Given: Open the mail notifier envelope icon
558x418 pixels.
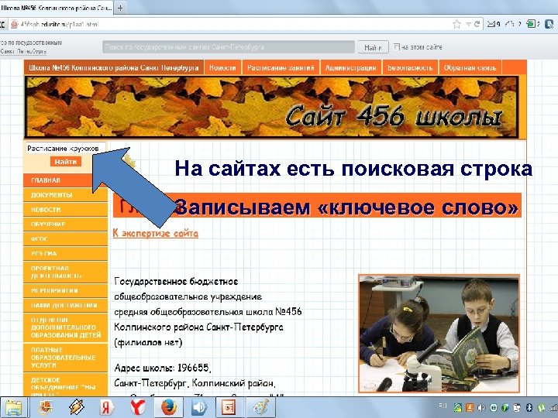Looking at the screenshot, I should click(491, 24).
